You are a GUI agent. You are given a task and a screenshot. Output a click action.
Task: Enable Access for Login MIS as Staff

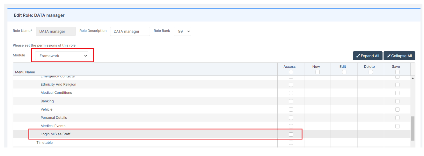(291, 135)
